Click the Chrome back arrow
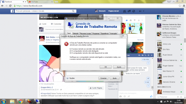Image resolution: width=186 pixels, height=104 pixels. 2,6
